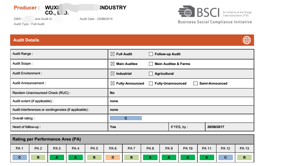Click the PA 4 rating A swatch

[x=76, y=157]
